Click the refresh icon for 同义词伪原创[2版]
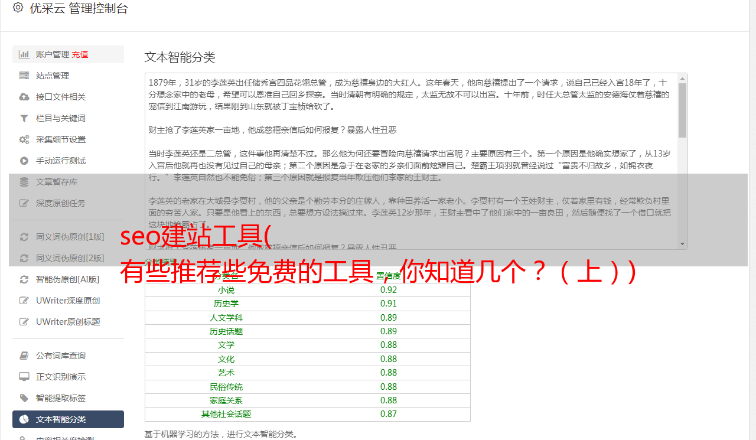Screen dimensions: 756x440 tap(24, 258)
